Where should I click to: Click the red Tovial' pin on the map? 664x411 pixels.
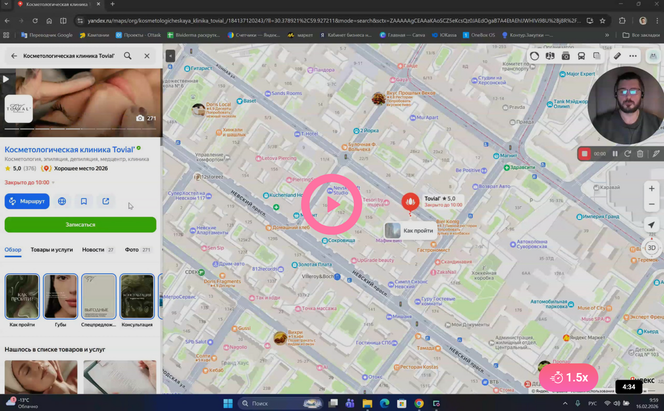[410, 202]
